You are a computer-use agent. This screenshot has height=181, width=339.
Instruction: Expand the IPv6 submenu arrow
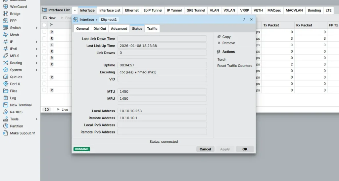coord(36,49)
